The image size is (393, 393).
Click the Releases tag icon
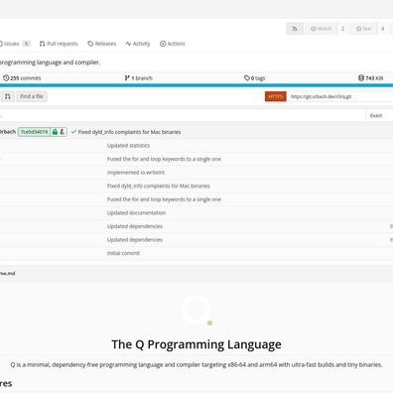(x=90, y=44)
